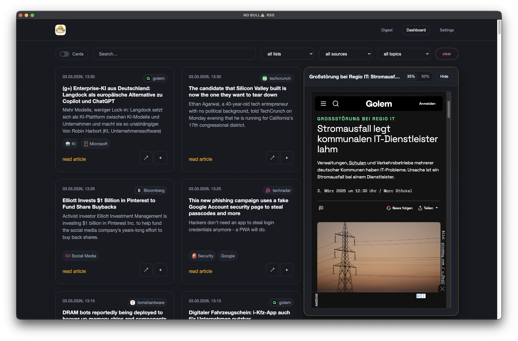Filter by the Microsoft topic tag
Viewport: 518px width, 341px height.
95,144
